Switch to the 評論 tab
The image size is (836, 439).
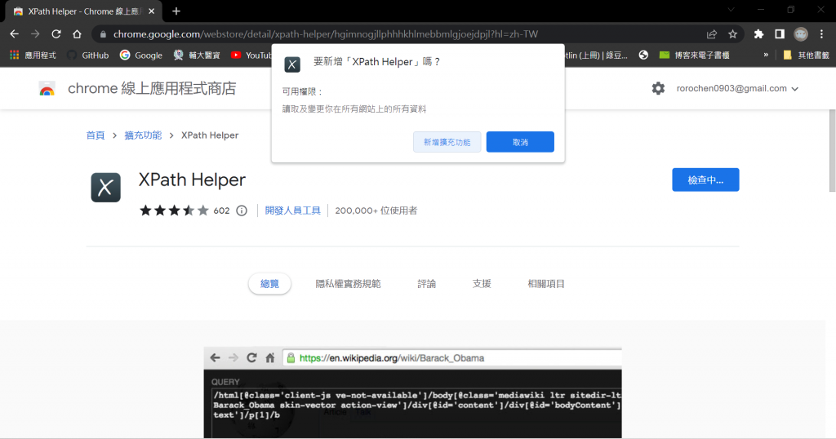point(426,284)
